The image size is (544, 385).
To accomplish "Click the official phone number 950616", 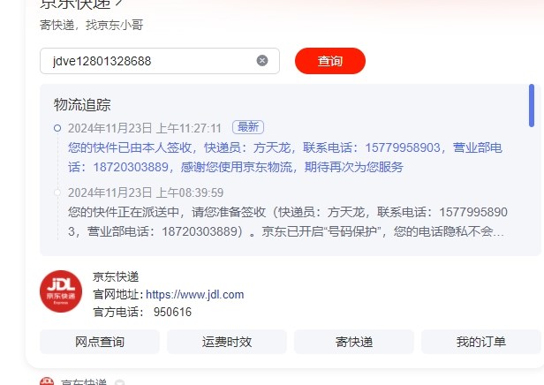I will [x=172, y=312].
